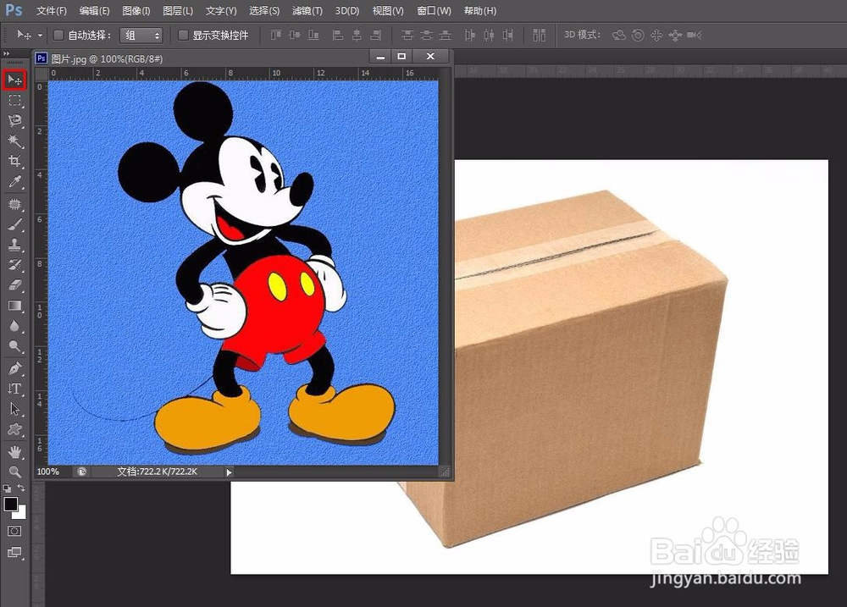Open the tool preset picker arrow
847x607 pixels.
click(x=40, y=35)
